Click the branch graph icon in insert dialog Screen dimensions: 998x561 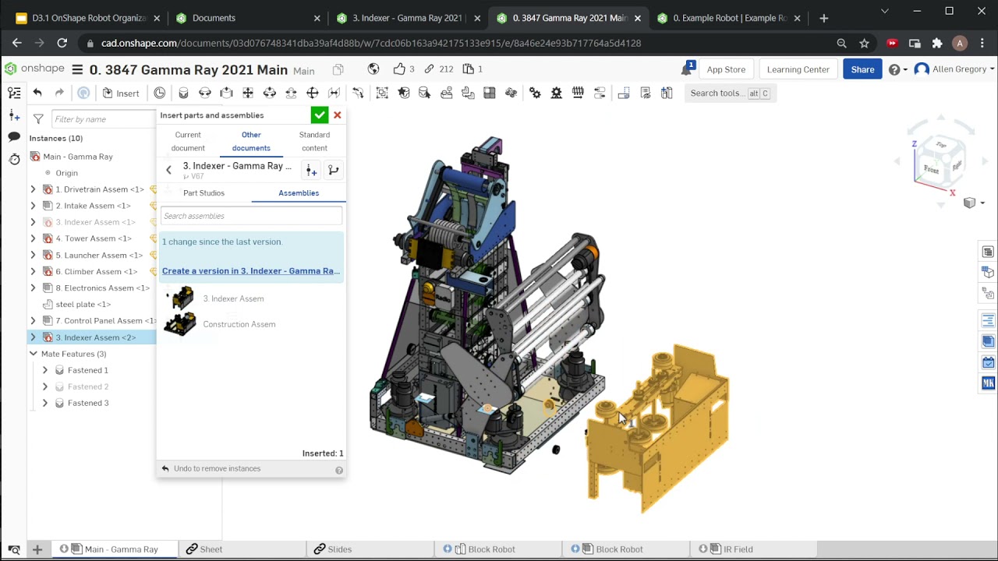[x=333, y=170]
